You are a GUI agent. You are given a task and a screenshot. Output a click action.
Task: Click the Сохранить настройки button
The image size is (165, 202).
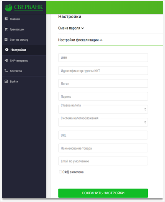point(103,193)
